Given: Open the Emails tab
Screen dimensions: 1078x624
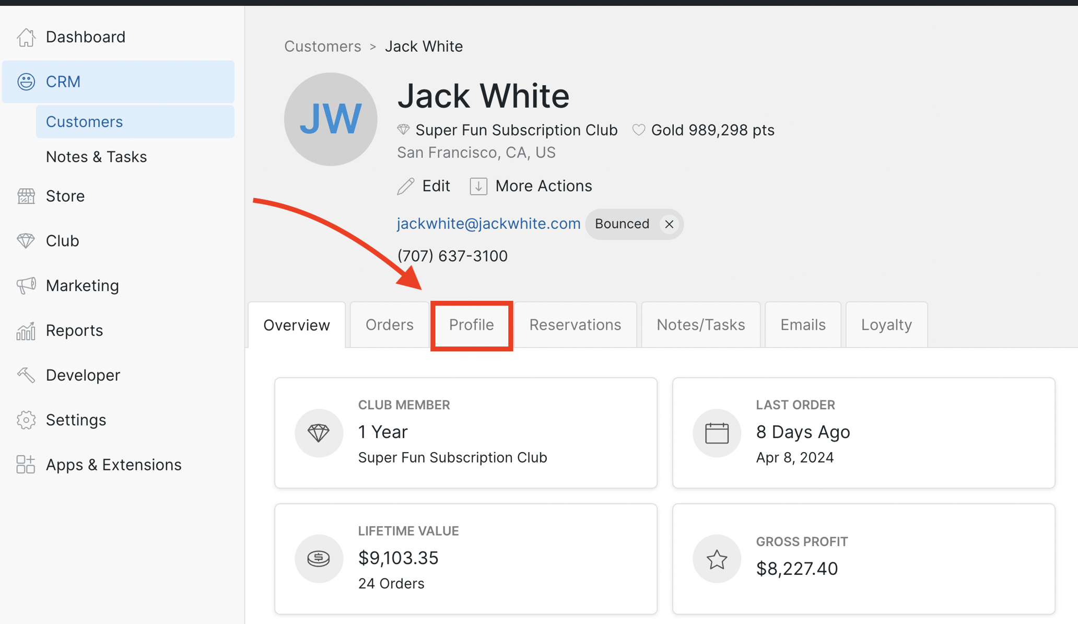Looking at the screenshot, I should [x=803, y=325].
